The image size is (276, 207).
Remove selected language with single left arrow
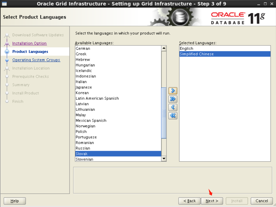[x=173, y=107]
